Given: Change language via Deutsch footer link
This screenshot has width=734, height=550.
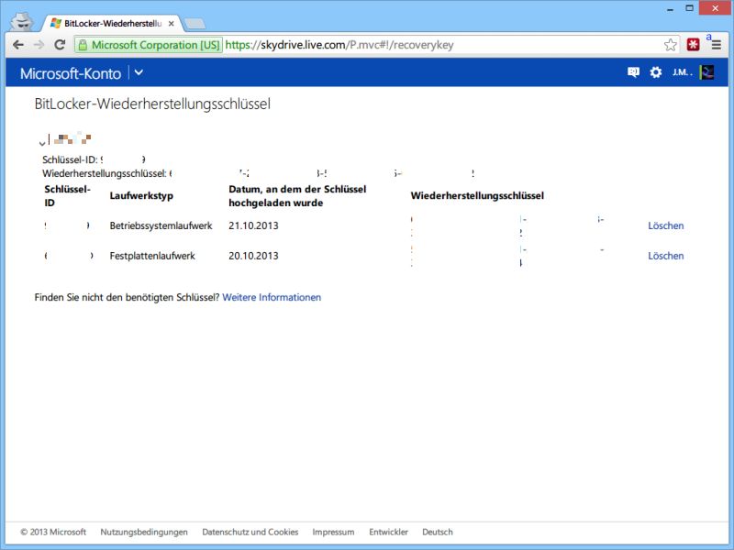Looking at the screenshot, I should coord(438,532).
